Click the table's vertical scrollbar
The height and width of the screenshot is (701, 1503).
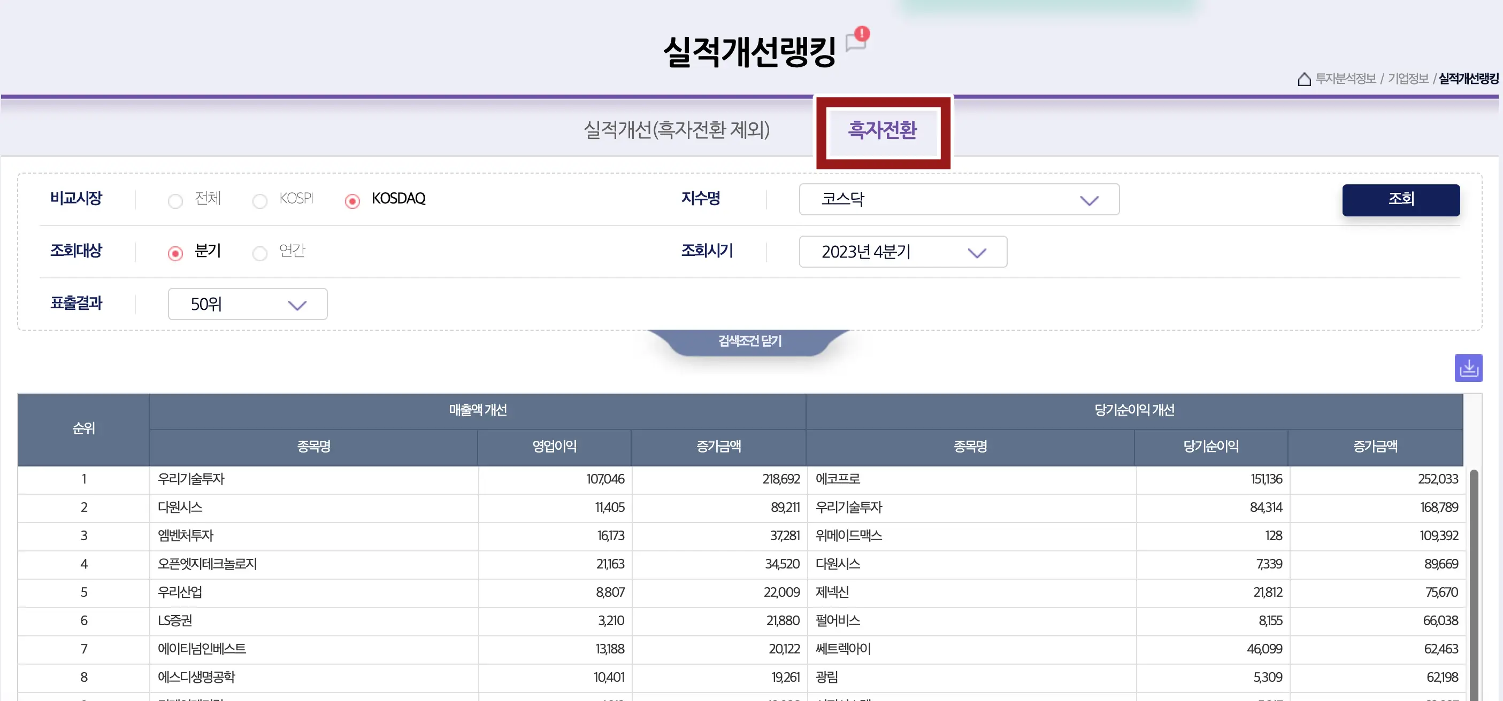point(1473,583)
